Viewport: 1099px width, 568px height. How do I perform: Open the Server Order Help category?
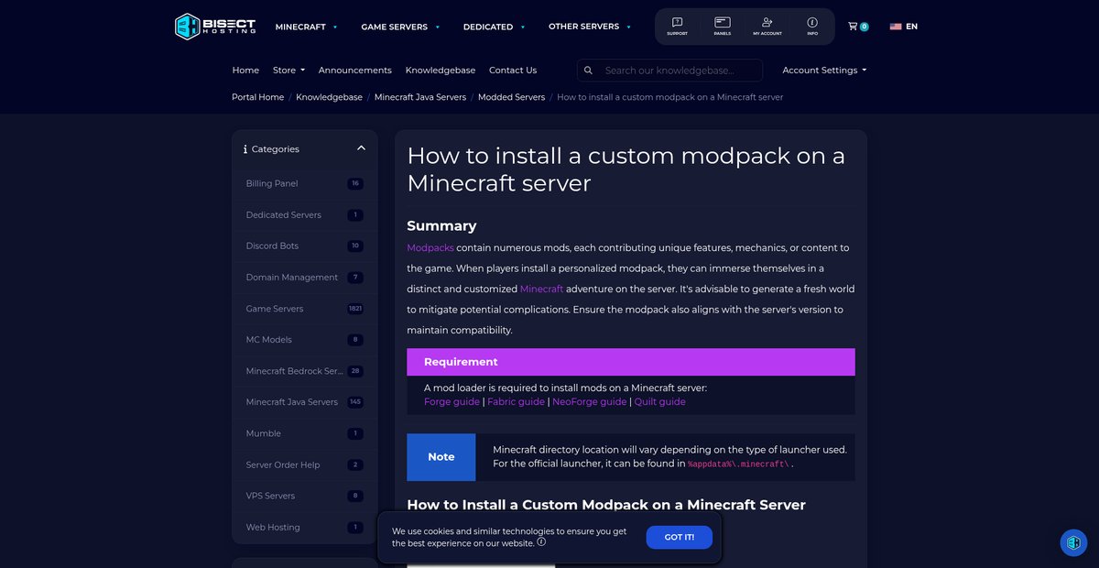[305, 465]
